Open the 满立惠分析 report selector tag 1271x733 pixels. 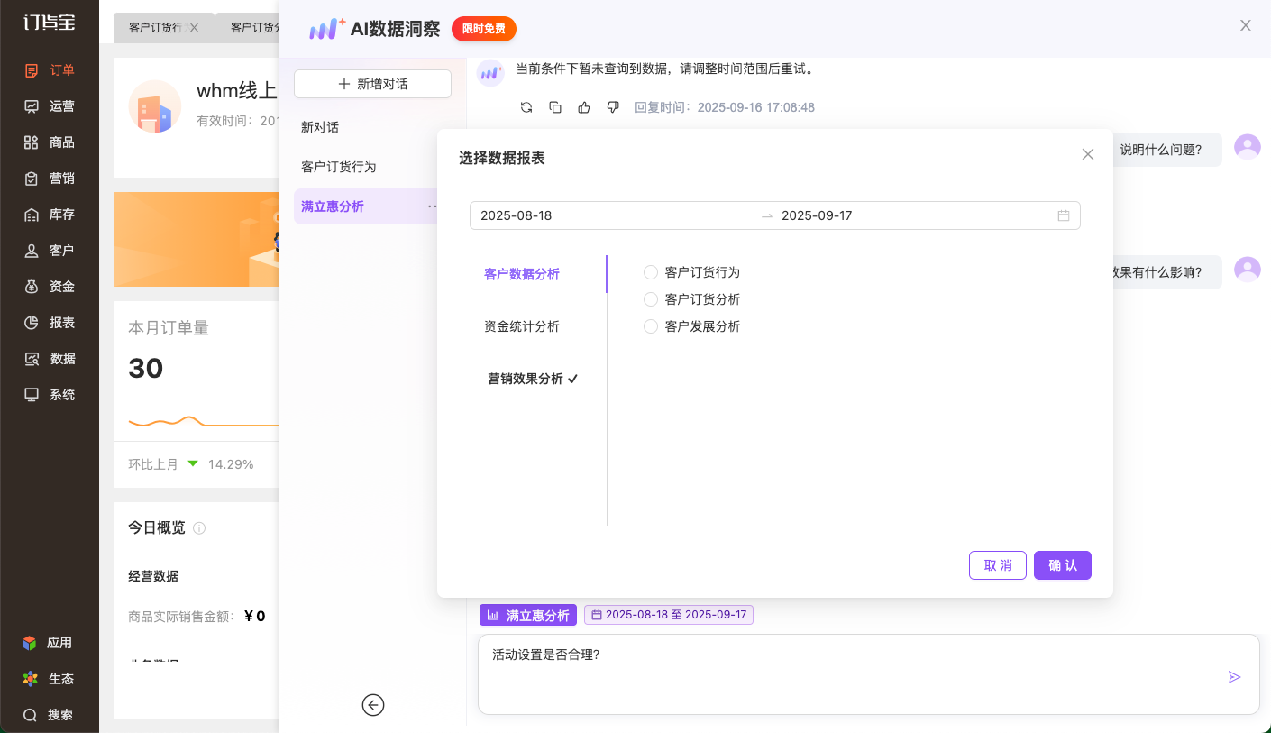click(528, 615)
